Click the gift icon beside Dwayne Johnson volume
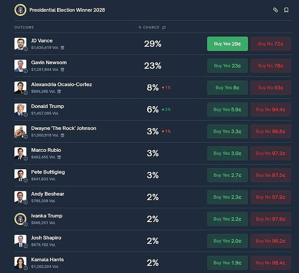 [x=62, y=135]
